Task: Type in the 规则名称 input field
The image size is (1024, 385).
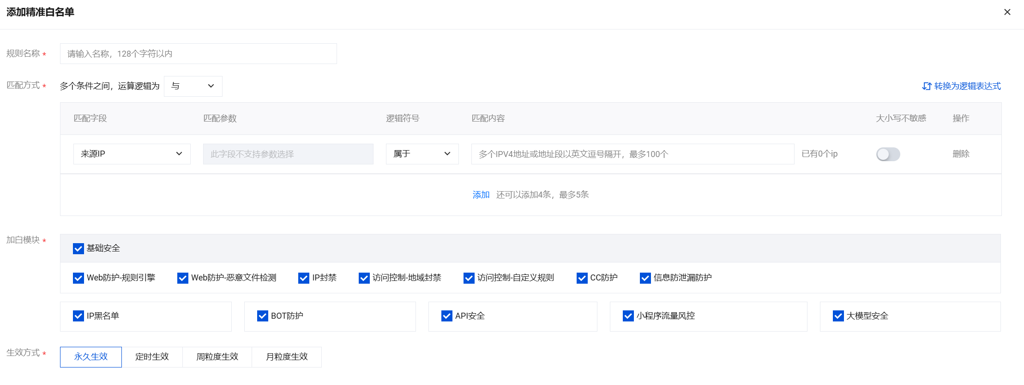Action: (x=198, y=54)
